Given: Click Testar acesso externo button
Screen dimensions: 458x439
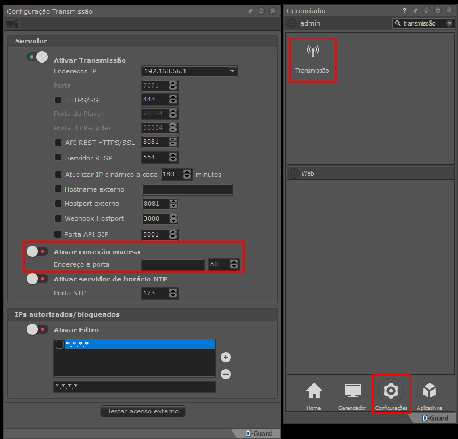Looking at the screenshot, I should (x=143, y=411).
